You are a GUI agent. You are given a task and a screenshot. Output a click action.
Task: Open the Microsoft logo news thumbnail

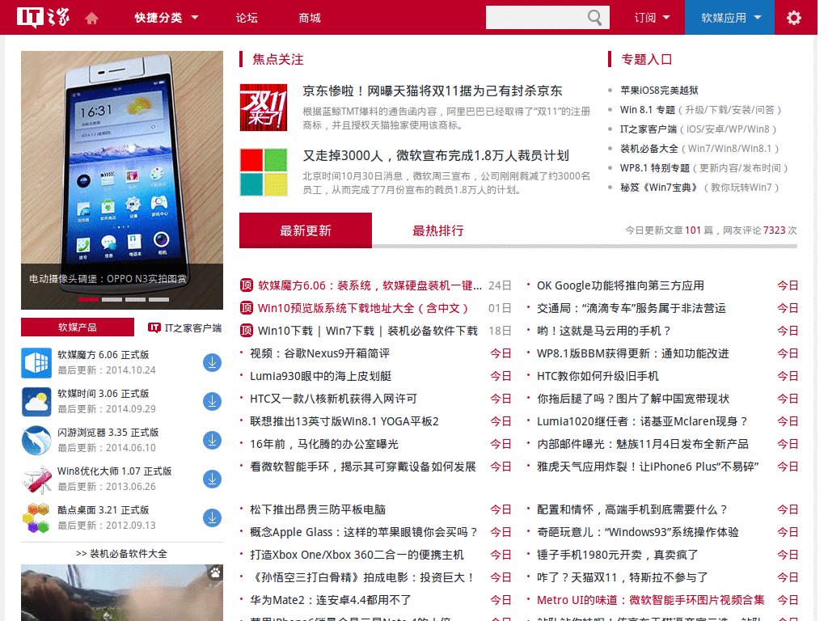[264, 172]
